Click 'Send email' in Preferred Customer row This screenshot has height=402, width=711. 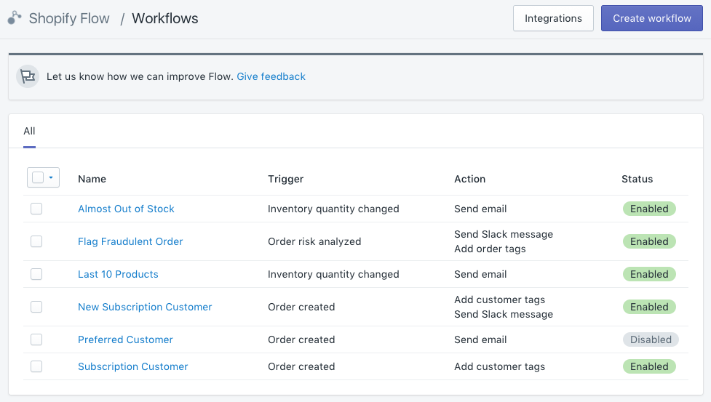tap(480, 339)
